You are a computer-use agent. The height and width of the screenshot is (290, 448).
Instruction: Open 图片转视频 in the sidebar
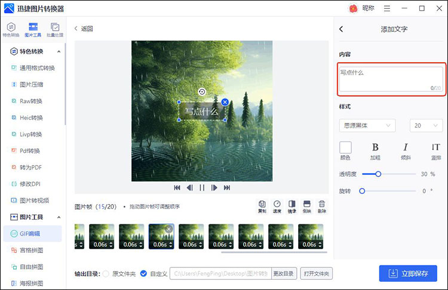click(x=30, y=200)
